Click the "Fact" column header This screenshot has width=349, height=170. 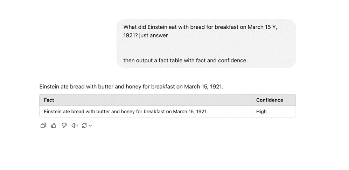pyautogui.click(x=49, y=100)
